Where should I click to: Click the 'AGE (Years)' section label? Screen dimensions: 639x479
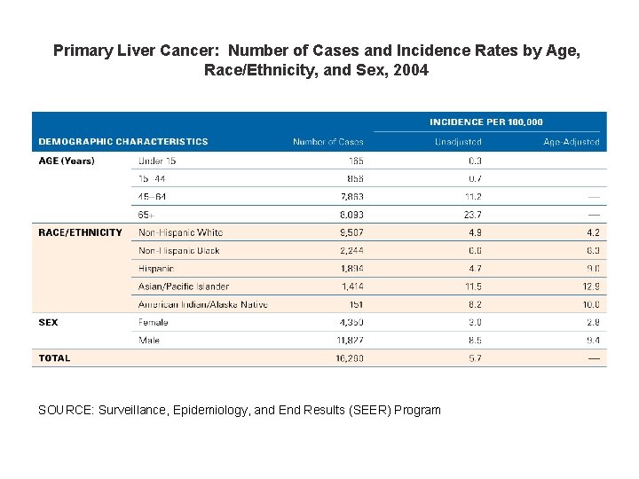pyautogui.click(x=67, y=161)
